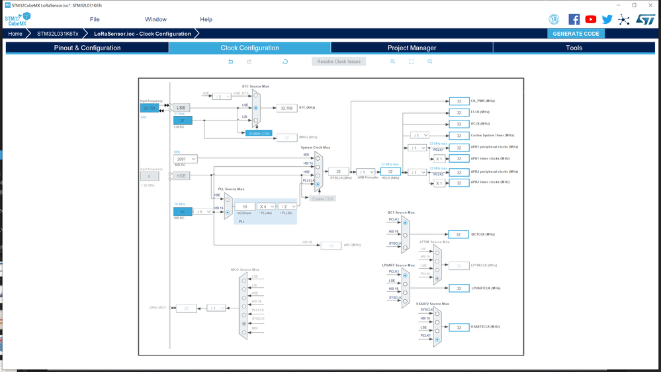Image resolution: width=661 pixels, height=372 pixels.
Task: Click the ST community network icon
Action: [624, 19]
